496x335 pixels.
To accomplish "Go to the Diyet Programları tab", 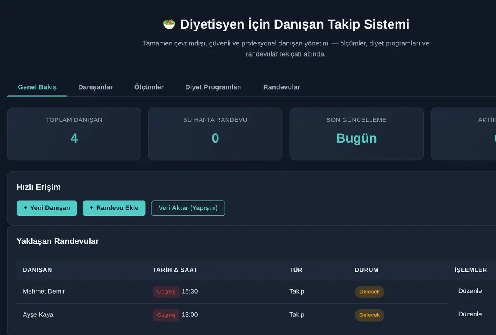I will (213, 87).
